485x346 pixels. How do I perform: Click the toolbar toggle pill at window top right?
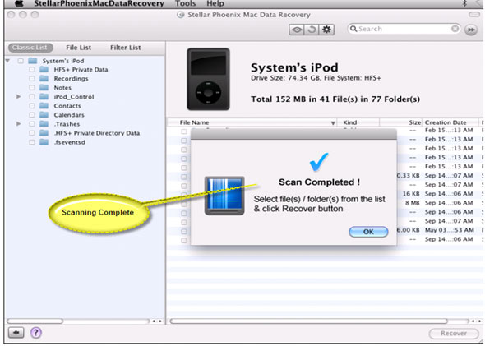click(473, 15)
